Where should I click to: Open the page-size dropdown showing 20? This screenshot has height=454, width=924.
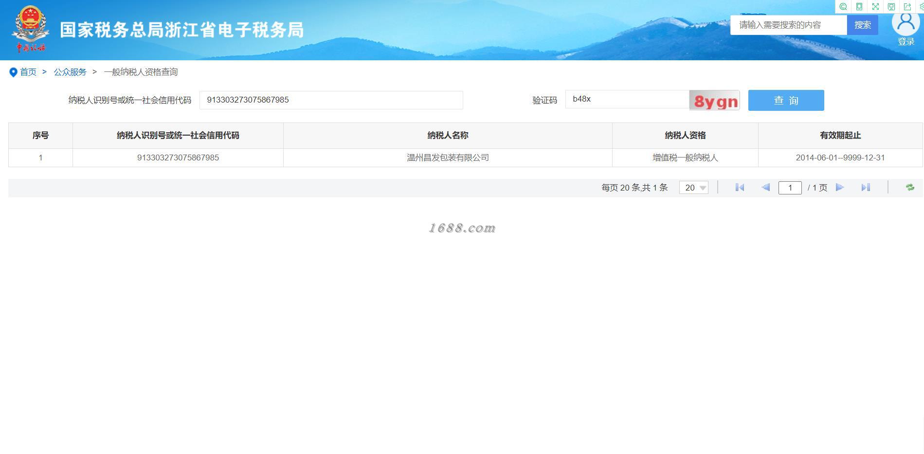click(x=694, y=188)
